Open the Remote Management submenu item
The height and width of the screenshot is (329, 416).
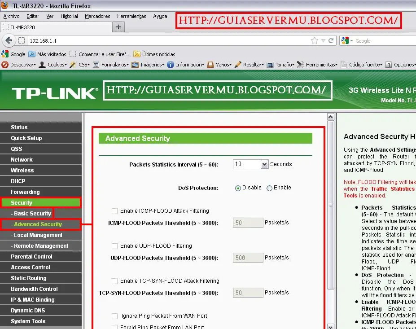(x=41, y=246)
